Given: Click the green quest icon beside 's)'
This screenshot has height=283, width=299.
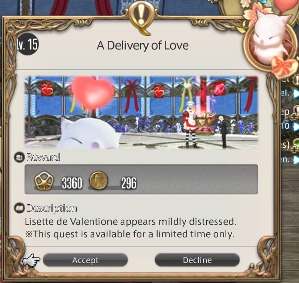Looking at the screenshot, I should click(x=295, y=145).
